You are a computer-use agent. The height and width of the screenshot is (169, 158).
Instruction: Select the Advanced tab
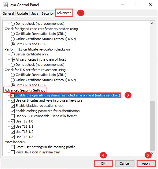(64, 13)
